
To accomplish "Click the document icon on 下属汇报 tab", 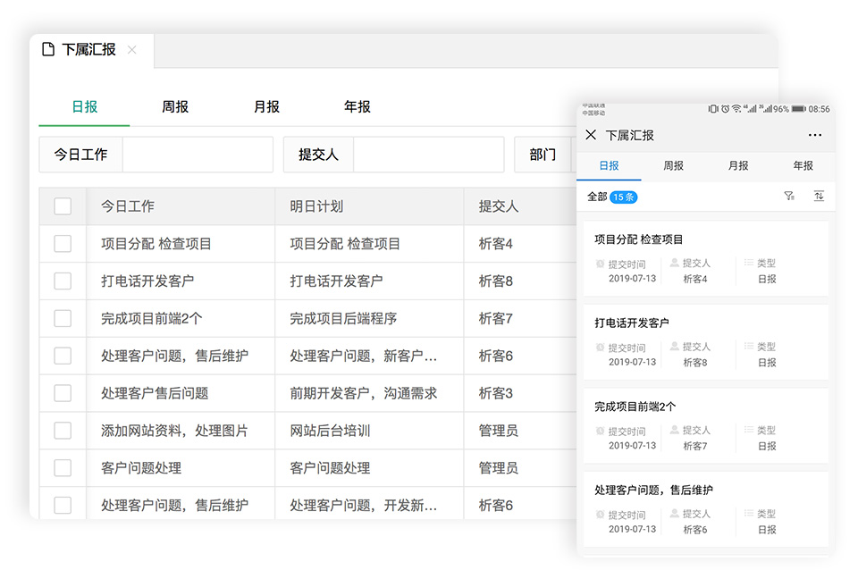I will coord(48,50).
